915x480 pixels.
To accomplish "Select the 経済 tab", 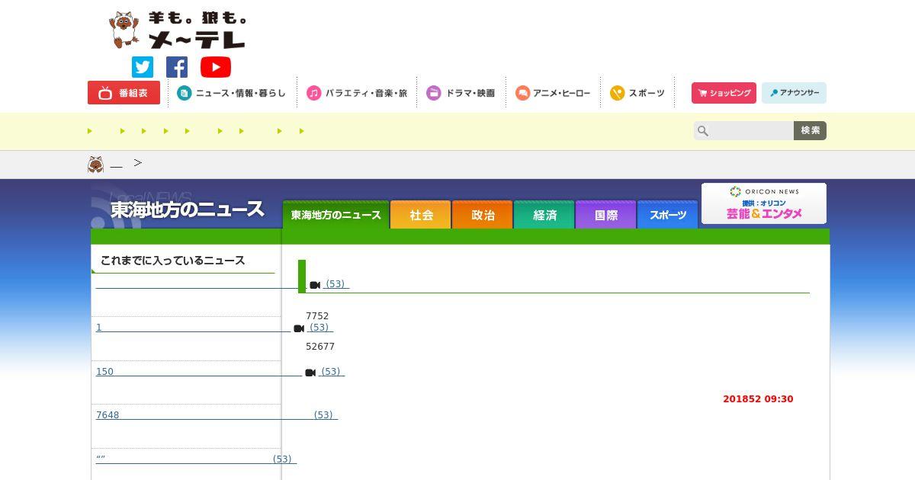I will [544, 215].
